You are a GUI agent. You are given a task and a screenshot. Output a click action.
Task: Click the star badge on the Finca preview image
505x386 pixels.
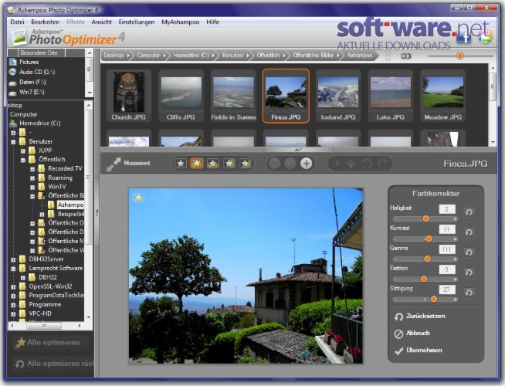(x=138, y=198)
